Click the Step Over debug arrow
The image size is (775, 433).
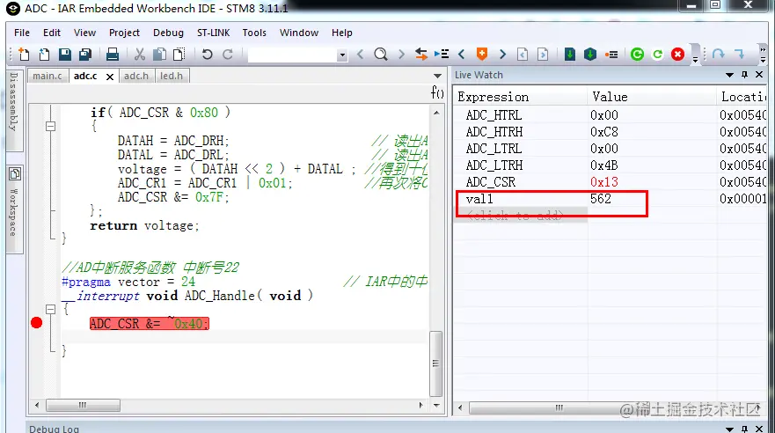pos(719,54)
